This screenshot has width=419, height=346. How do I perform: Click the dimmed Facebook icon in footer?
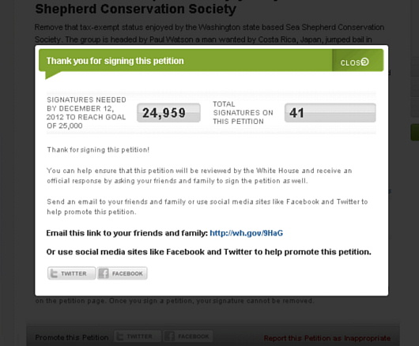[170, 337]
